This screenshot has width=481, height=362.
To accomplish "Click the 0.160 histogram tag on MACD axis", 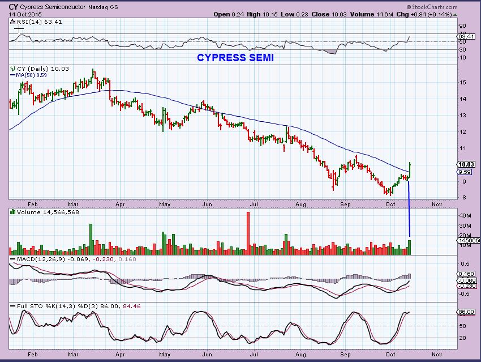I will tap(466, 274).
